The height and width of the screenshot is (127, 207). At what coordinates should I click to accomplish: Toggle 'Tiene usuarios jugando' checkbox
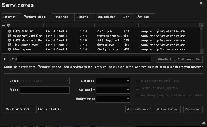[138, 88]
